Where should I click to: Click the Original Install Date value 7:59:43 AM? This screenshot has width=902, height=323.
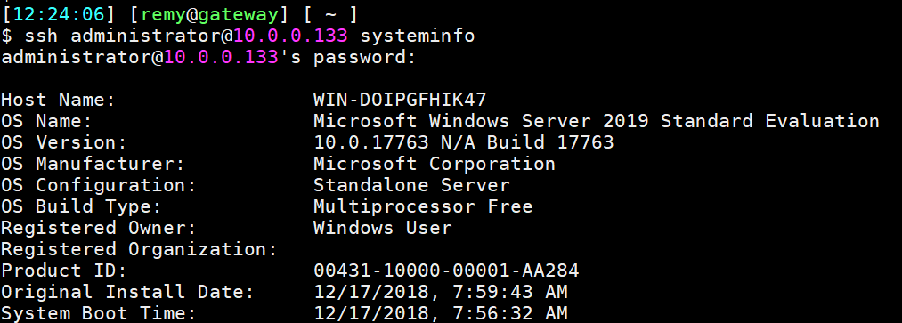click(x=509, y=291)
